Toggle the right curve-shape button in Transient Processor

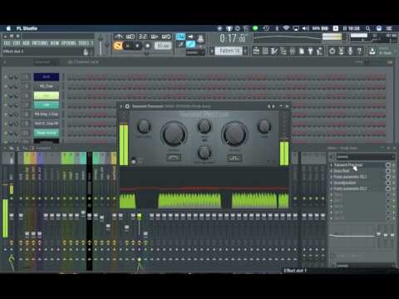tap(234, 158)
